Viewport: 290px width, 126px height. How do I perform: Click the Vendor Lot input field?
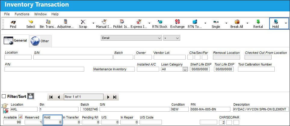pyautogui.click(x=169, y=57)
